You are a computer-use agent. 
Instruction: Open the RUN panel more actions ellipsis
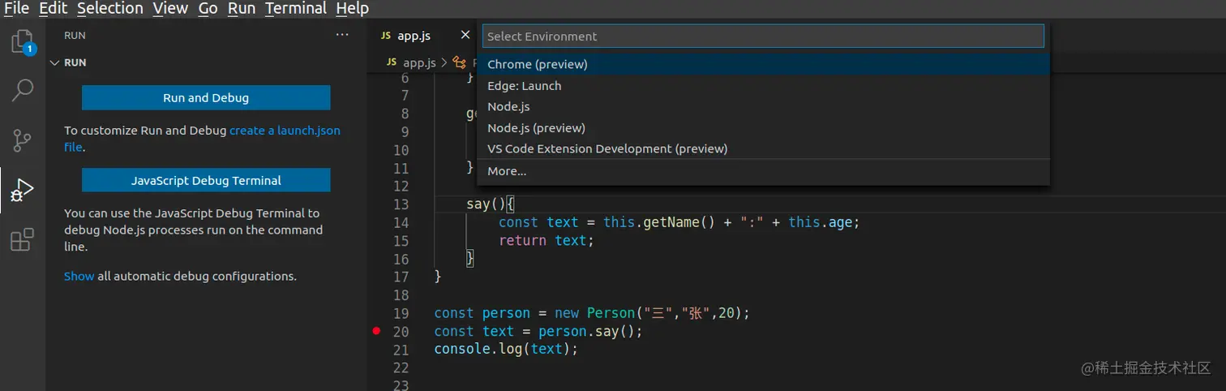click(x=342, y=35)
